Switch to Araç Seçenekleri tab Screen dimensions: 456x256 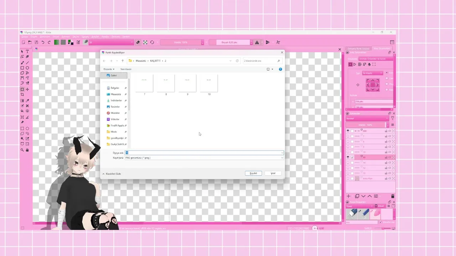(x=382, y=48)
